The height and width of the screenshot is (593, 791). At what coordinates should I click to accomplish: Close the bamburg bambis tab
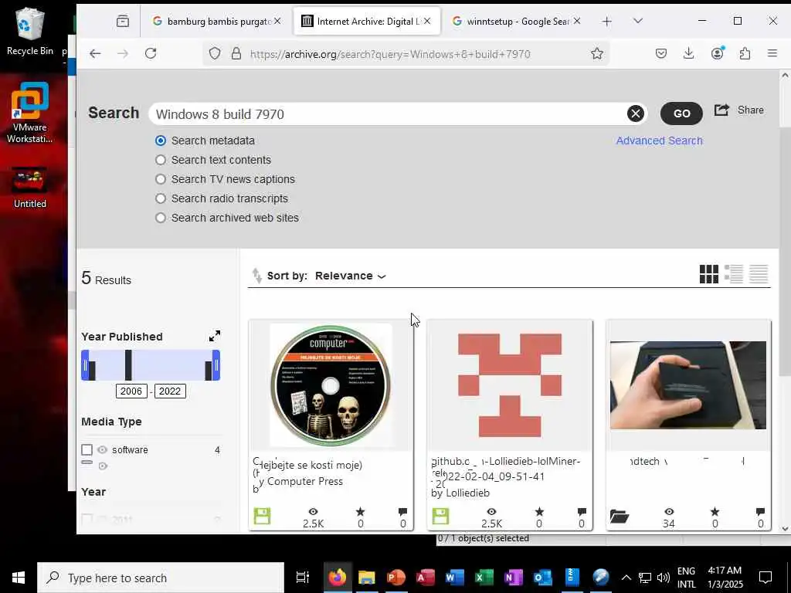[x=277, y=21]
